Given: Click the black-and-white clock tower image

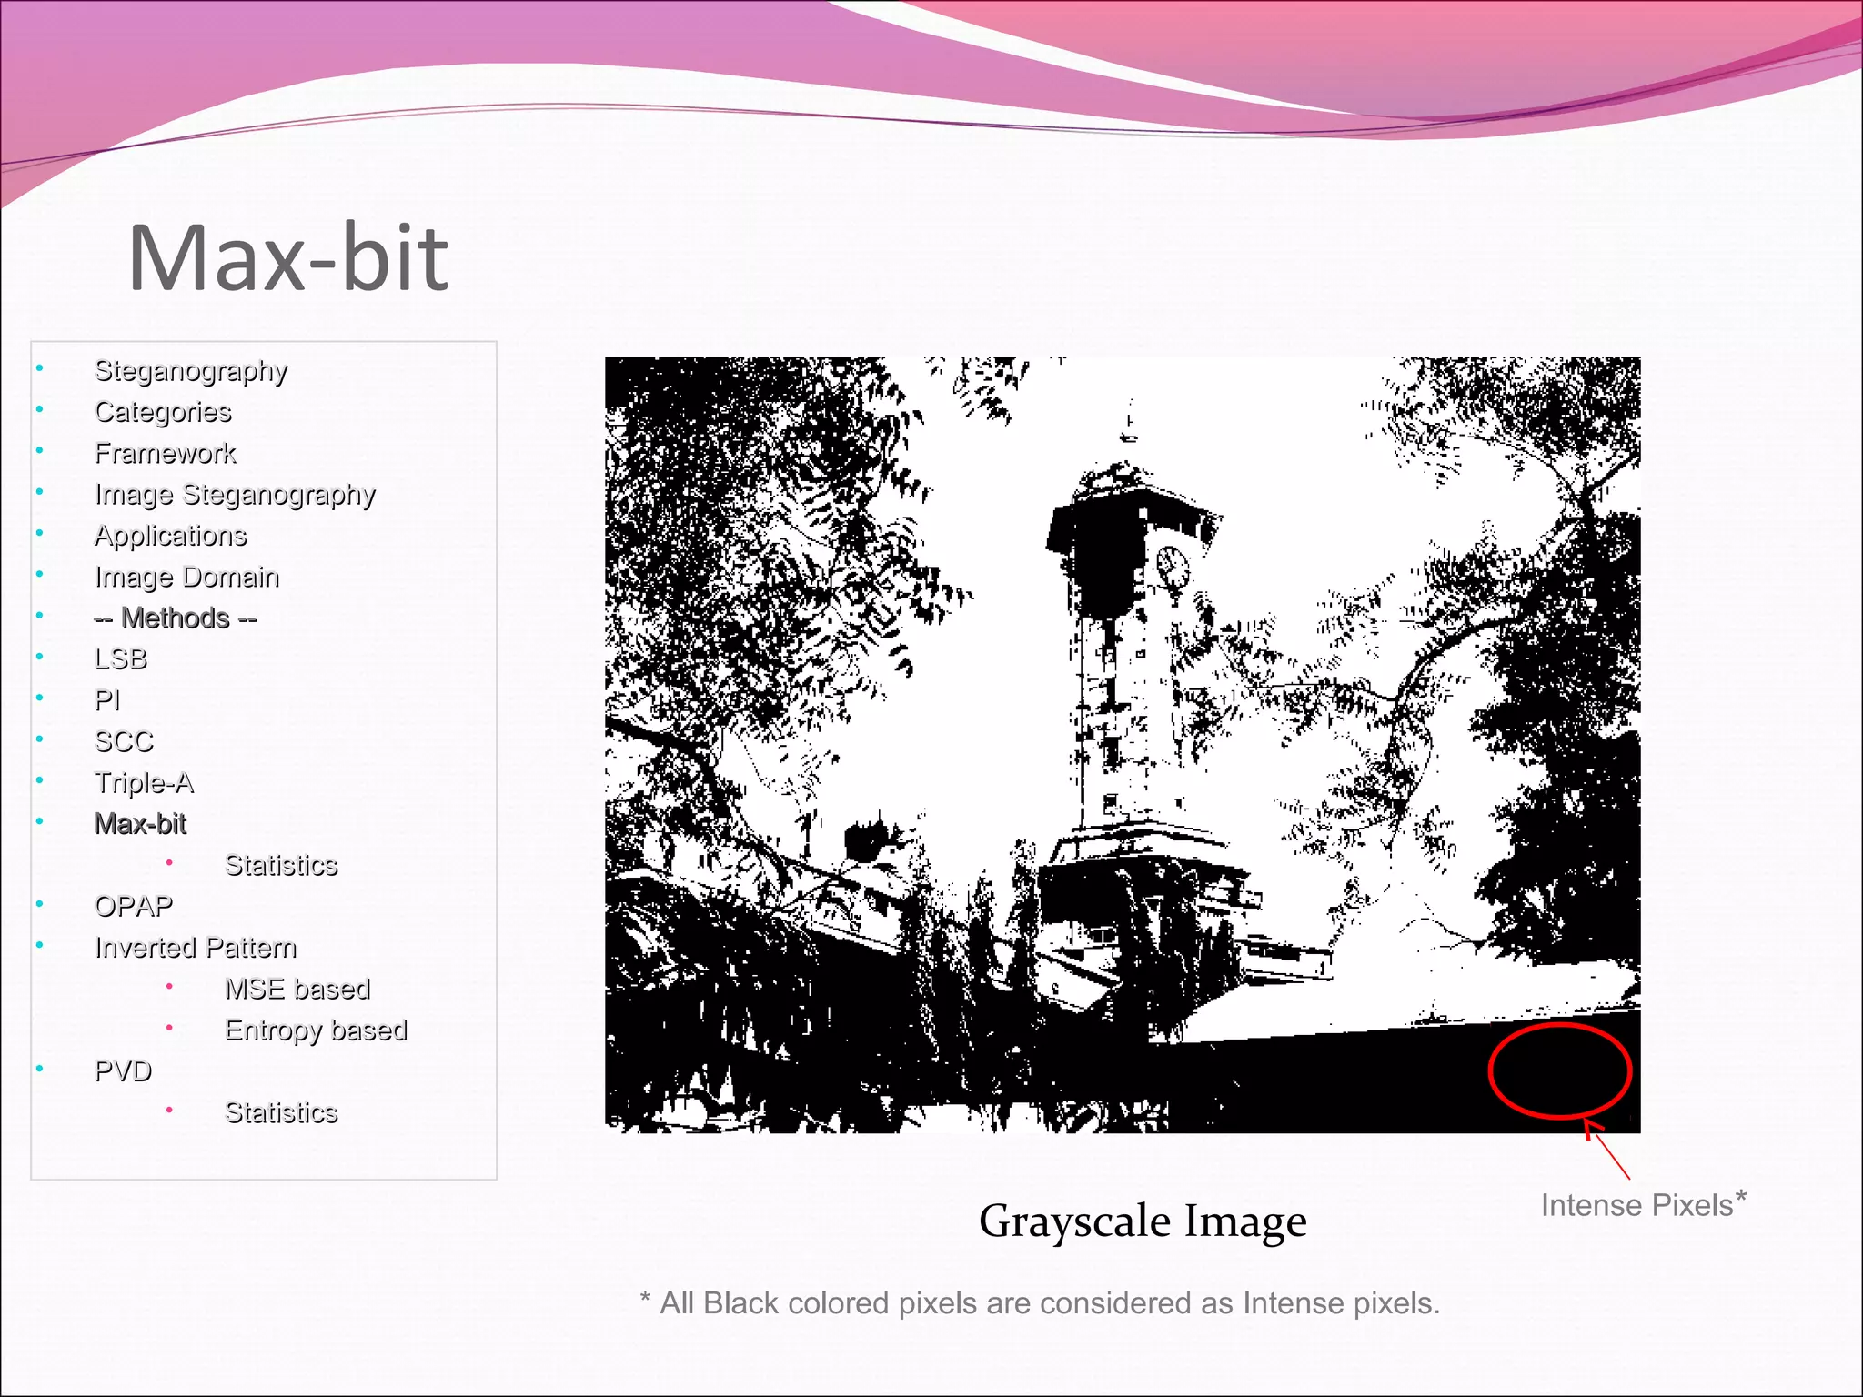Looking at the screenshot, I should coord(1123,745).
